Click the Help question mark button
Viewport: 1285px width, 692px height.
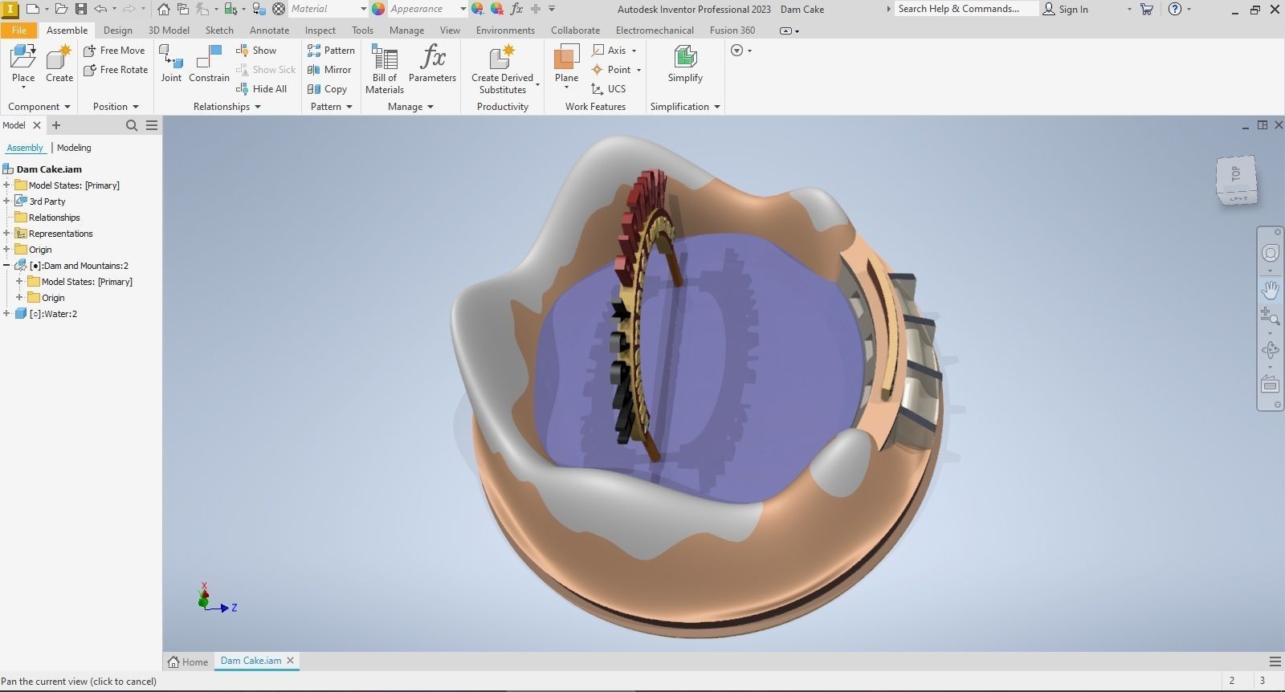point(1175,9)
